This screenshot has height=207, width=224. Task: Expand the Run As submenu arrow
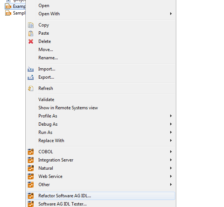pos(171,132)
